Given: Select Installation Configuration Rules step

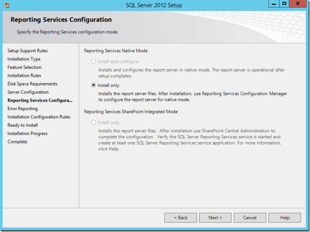Looking at the screenshot, I should [39, 117].
